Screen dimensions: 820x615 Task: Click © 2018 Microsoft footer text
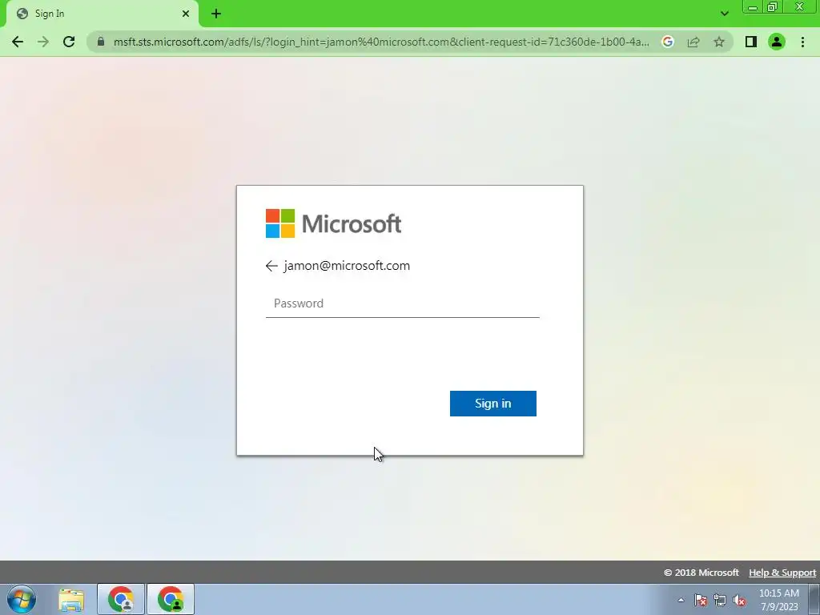[701, 573]
